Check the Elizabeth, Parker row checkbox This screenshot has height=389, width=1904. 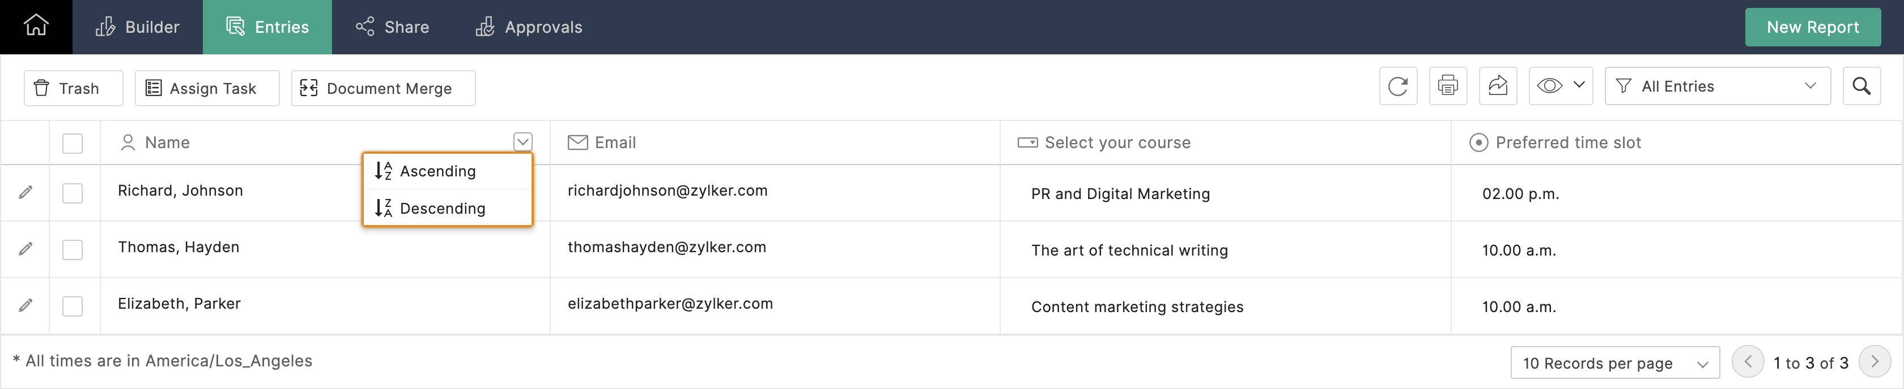[73, 306]
